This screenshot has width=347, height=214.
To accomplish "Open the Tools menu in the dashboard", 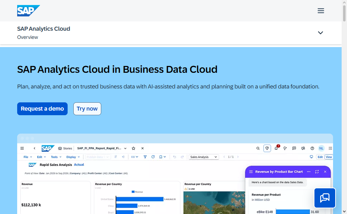I will point(56,157).
